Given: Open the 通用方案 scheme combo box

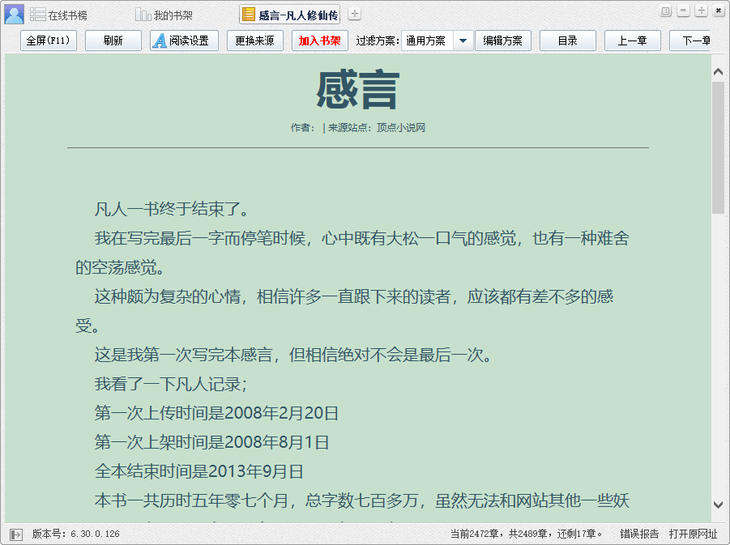Looking at the screenshot, I should point(426,40).
